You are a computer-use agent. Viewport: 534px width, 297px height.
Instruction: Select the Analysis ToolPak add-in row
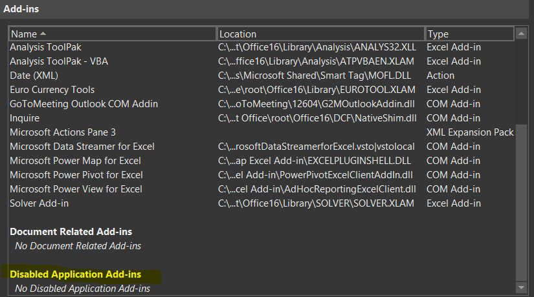pyautogui.click(x=261, y=47)
